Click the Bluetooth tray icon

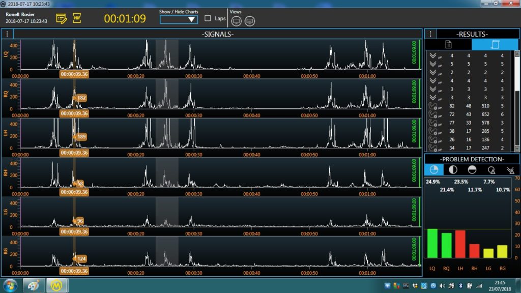pos(460,286)
